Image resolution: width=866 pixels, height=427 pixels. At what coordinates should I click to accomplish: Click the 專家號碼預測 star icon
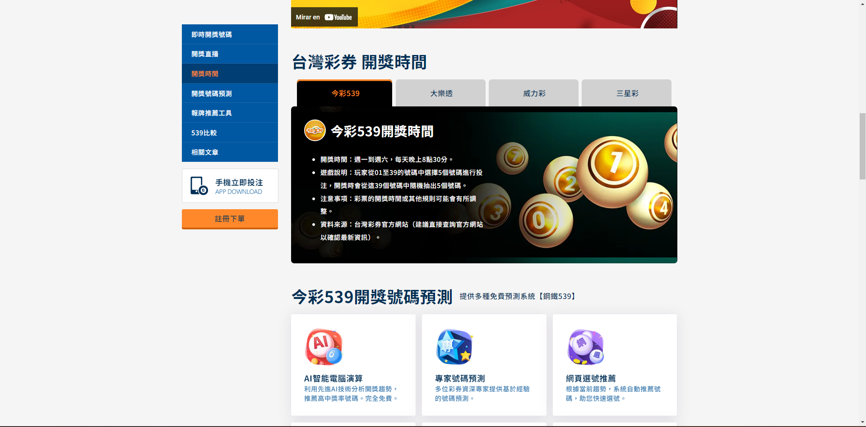pos(454,347)
